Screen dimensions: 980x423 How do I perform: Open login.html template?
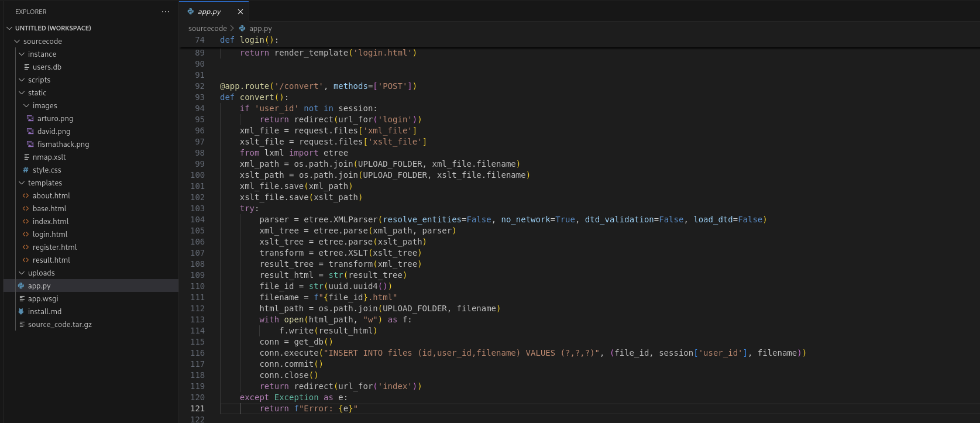[x=50, y=235]
